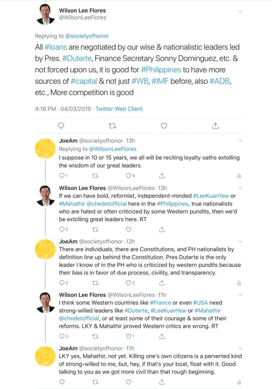Share Wilson's Western countries tweet from 11h
The height and width of the screenshot is (389, 272).
161,336
